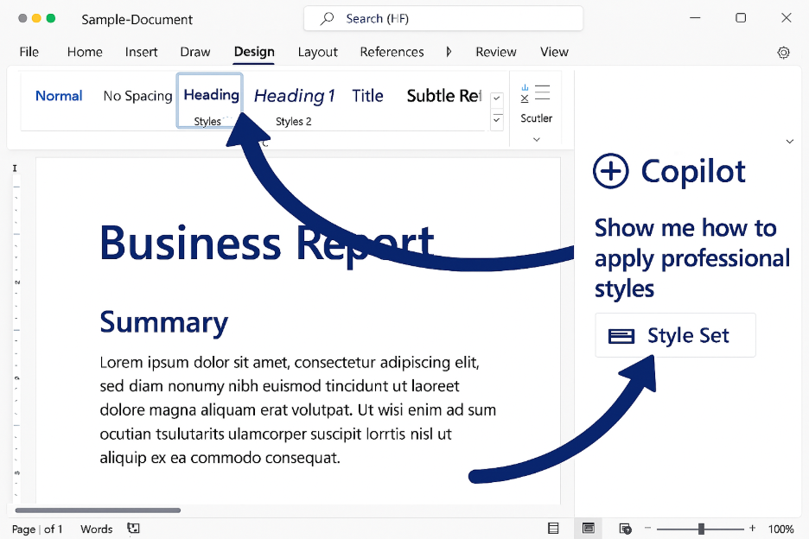Click the settings gear icon
Screen dimensions: 809x539
pos(783,53)
